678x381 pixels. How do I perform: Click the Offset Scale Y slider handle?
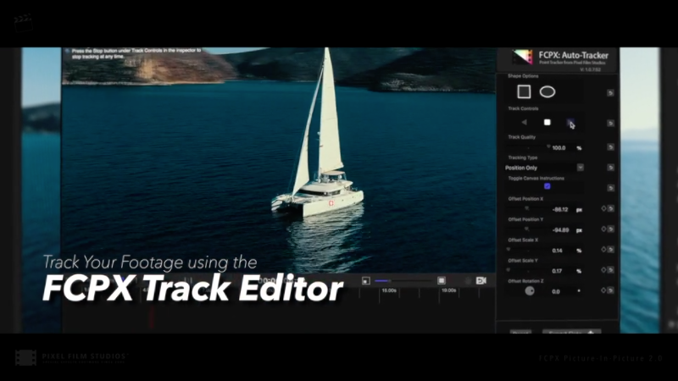[508, 270]
